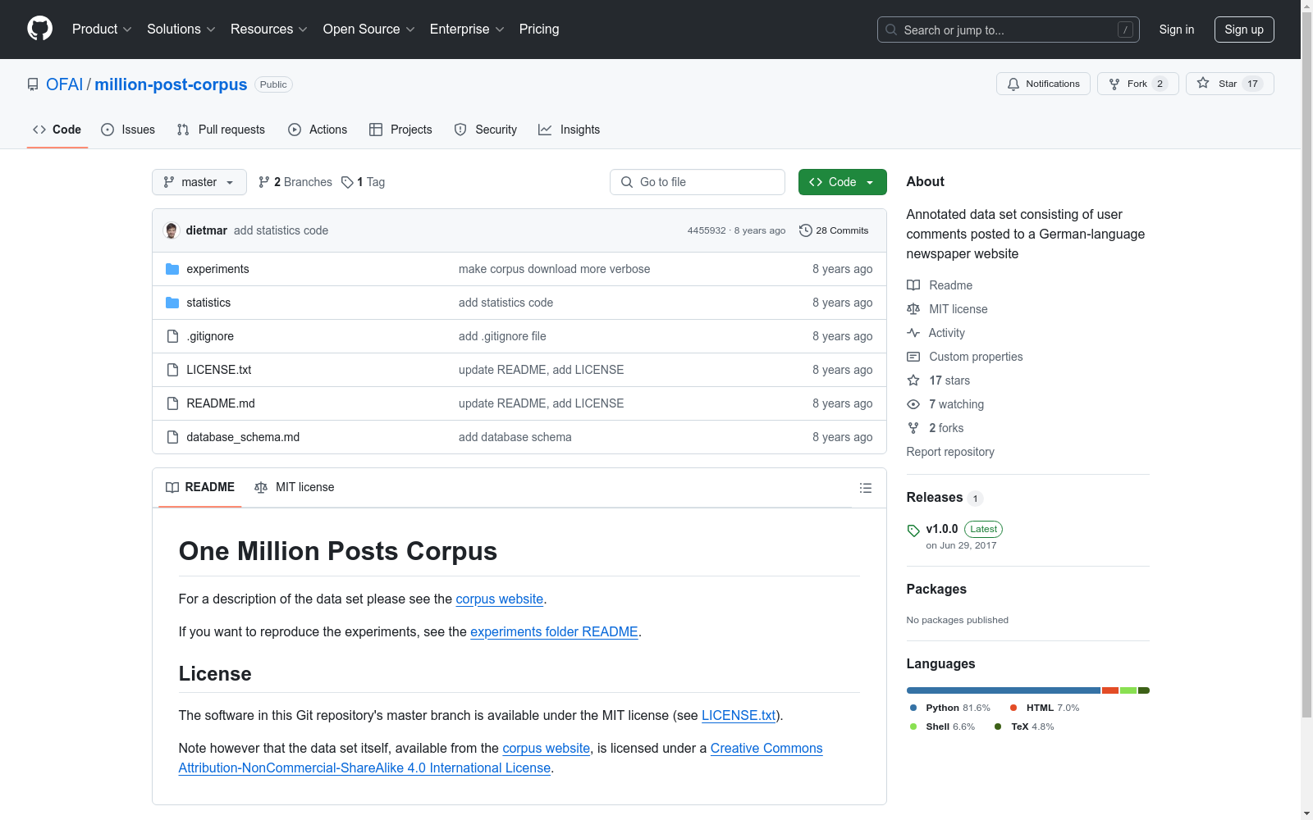
Task: Click the TeX 4.8% language entry
Action: coord(1024,727)
